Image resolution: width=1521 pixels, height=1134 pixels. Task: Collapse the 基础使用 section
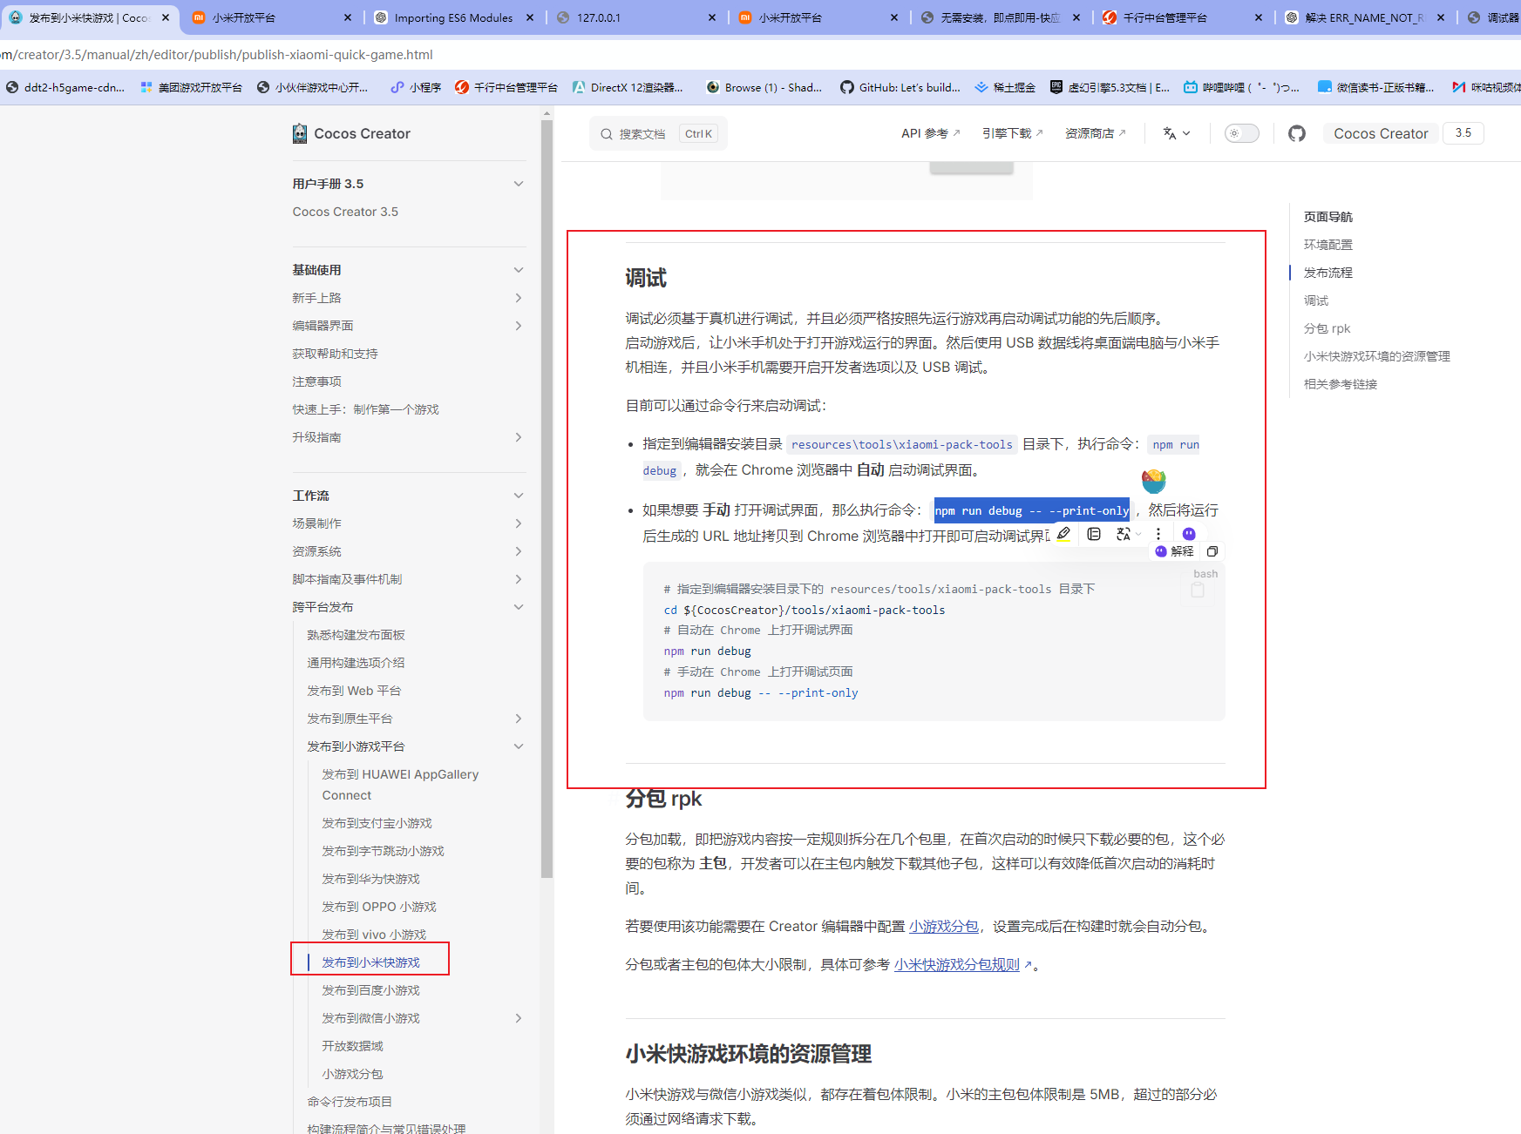click(x=519, y=270)
